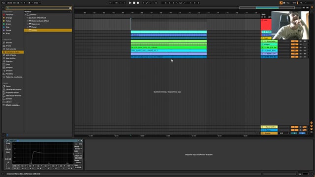Image resolution: width=315 pixels, height=177 pixels.
Task: Click the A Reverb return track header
Action: [269, 127]
